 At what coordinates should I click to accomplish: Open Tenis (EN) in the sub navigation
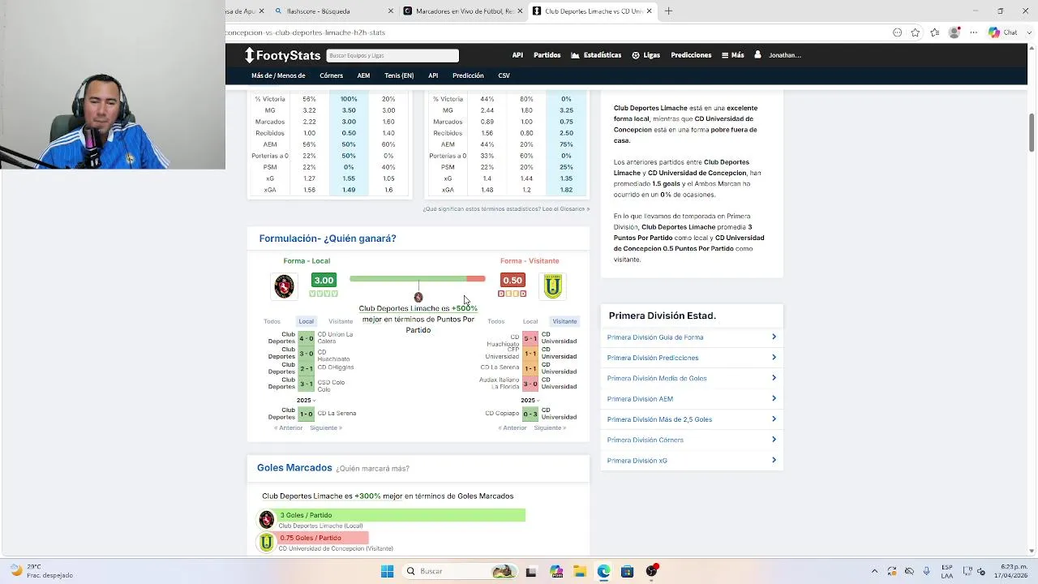(x=399, y=75)
